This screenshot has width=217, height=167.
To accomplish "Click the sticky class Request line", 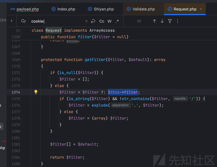I will tap(73, 30).
